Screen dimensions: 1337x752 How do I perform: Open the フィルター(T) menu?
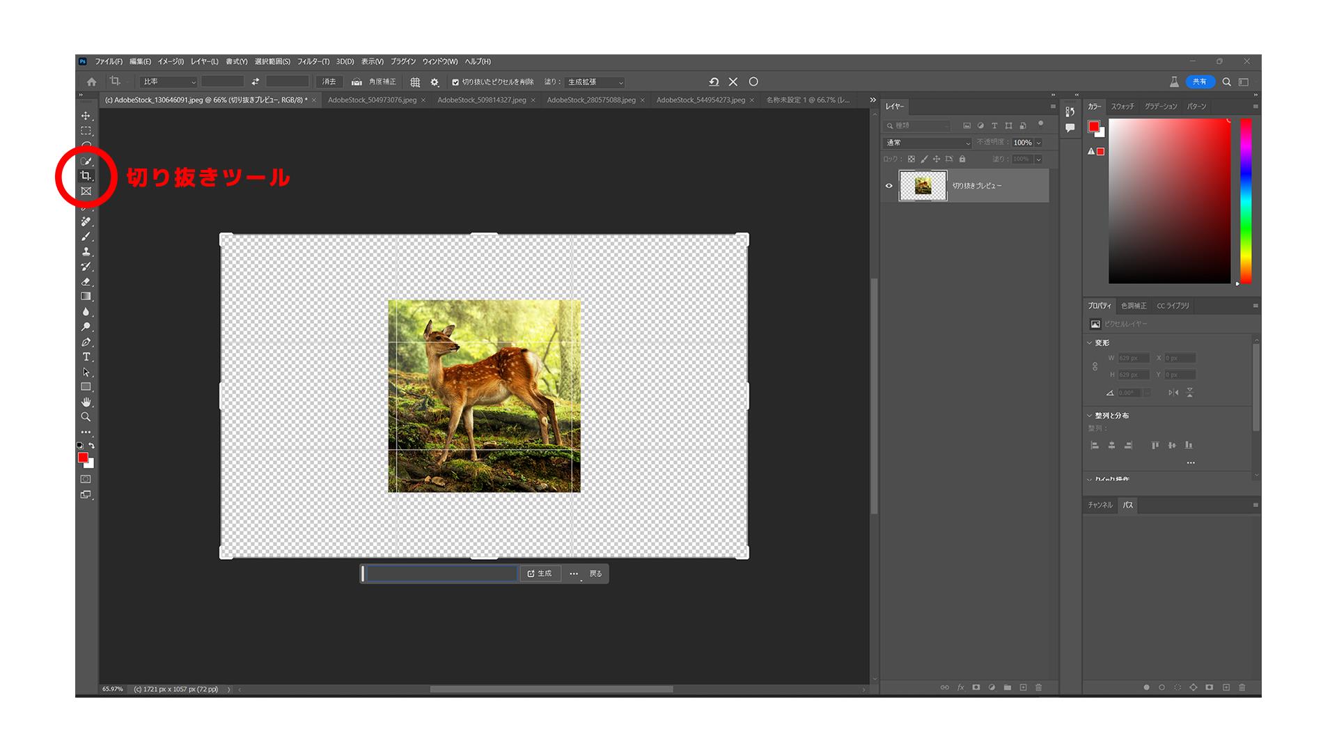coord(313,61)
